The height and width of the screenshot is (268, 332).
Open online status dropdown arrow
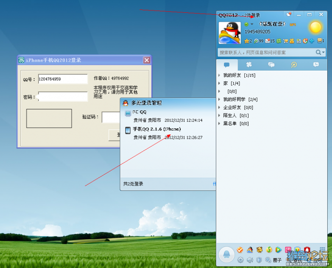[x=252, y=24]
